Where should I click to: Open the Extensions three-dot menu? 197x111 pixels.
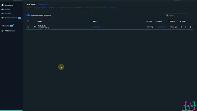pos(20,26)
